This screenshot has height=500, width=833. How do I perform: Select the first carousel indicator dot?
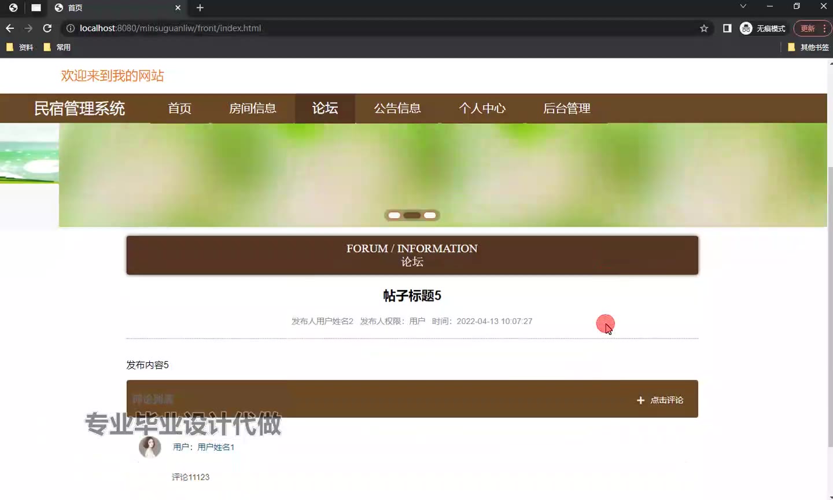point(395,215)
